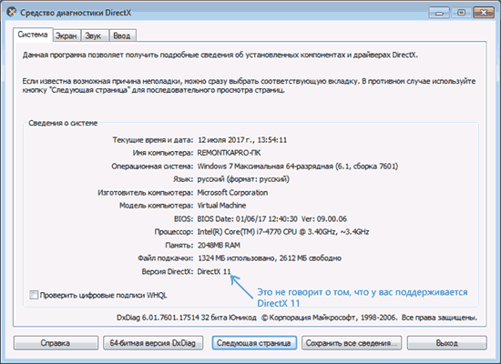Click the Справка button
Image resolution: width=501 pixels, height=364 pixels.
click(56, 343)
